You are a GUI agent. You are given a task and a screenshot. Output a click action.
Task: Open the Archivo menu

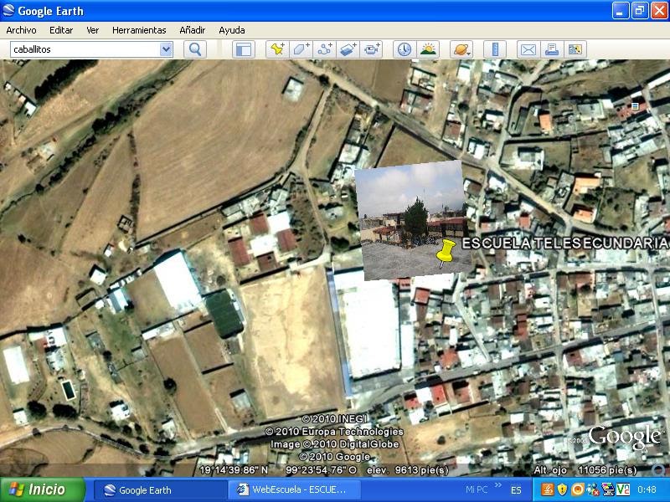(22, 30)
